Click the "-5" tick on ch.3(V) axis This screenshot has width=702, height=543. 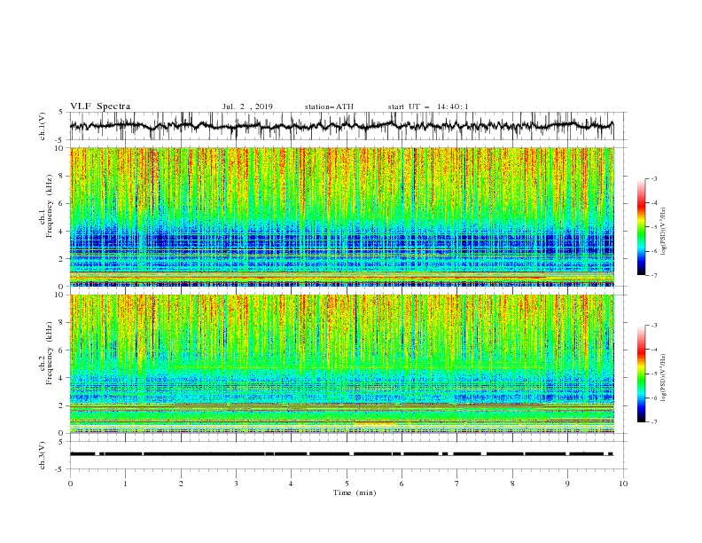coord(58,469)
